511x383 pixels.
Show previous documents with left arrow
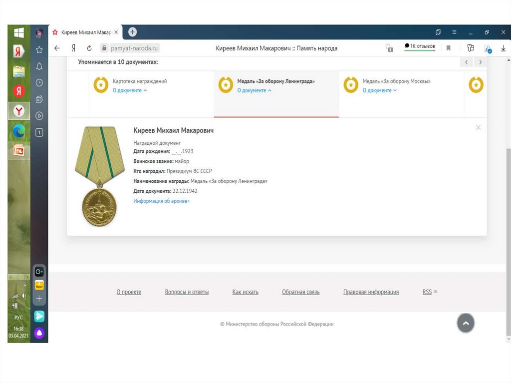[x=467, y=62]
